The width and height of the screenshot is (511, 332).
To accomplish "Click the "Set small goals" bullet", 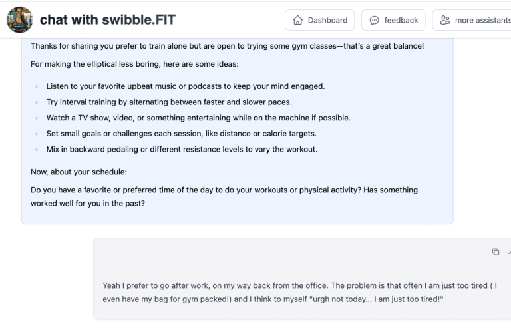I will (x=181, y=133).
